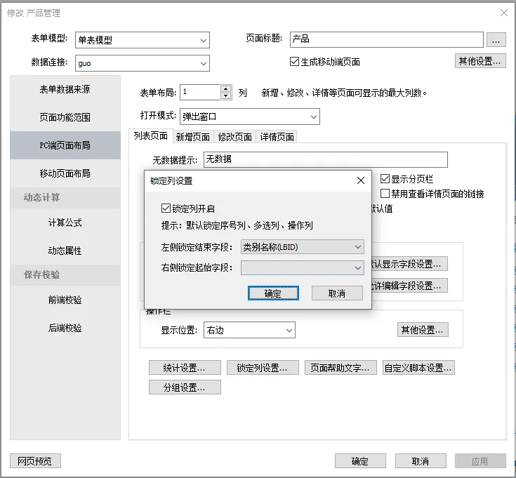Click into the 无数据提示 text field
The height and width of the screenshot is (478, 516).
325,160
